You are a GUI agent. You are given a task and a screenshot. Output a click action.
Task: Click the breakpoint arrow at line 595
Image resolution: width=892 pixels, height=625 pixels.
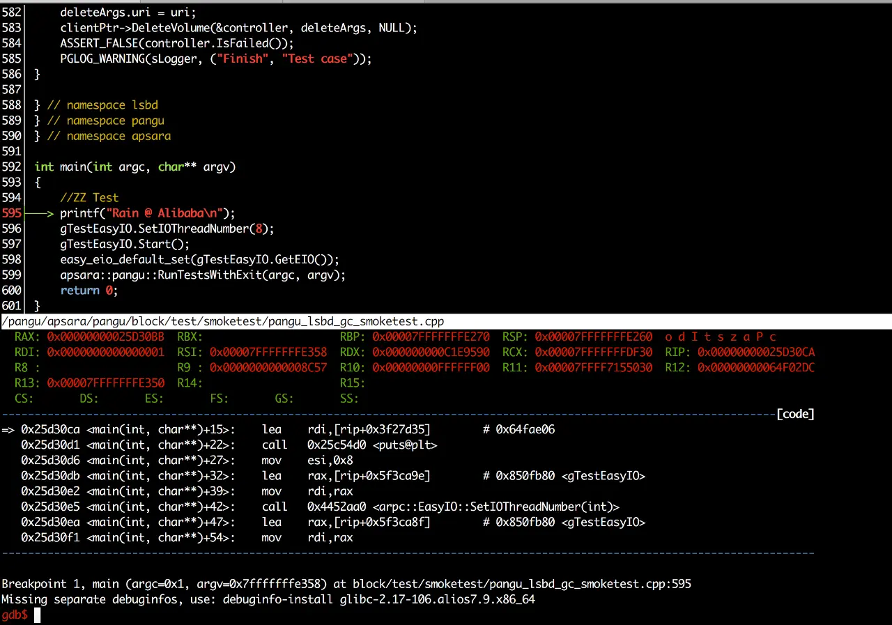pyautogui.click(x=39, y=213)
